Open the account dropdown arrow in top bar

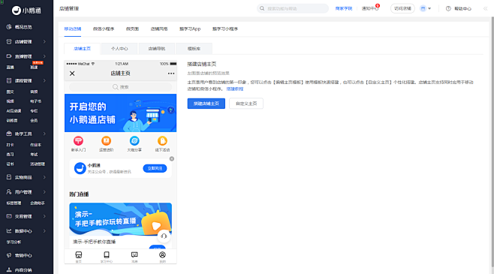click(x=429, y=8)
